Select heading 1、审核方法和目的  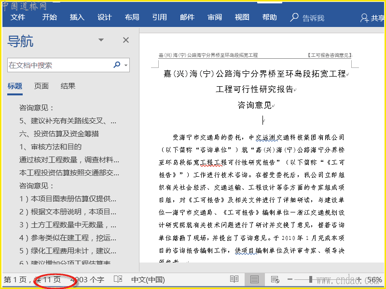50,147
